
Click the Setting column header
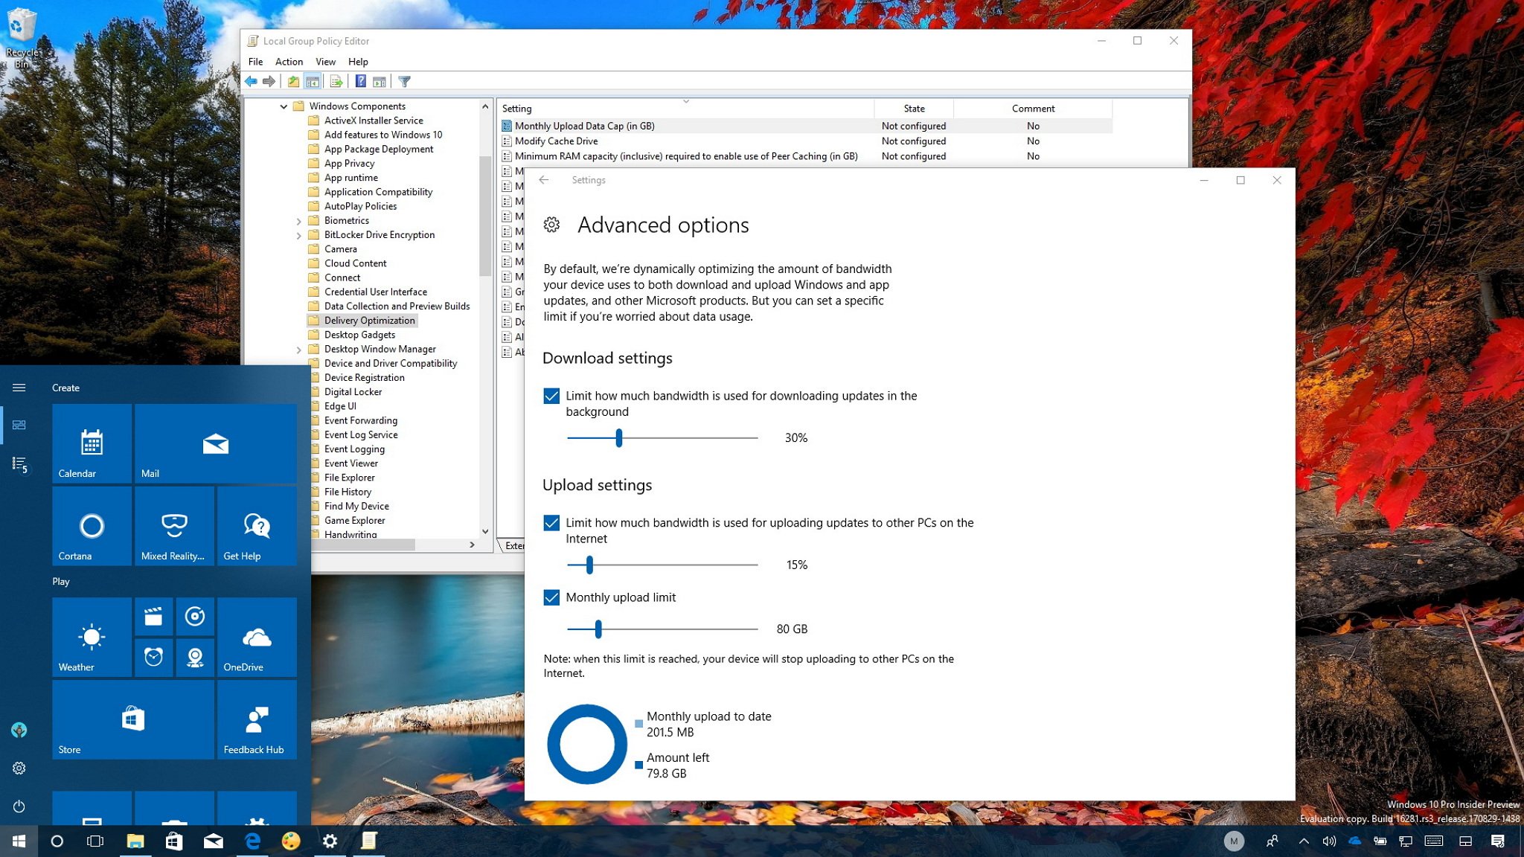685,109
